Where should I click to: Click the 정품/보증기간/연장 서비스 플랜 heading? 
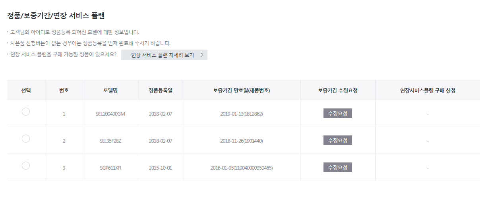[56, 16]
